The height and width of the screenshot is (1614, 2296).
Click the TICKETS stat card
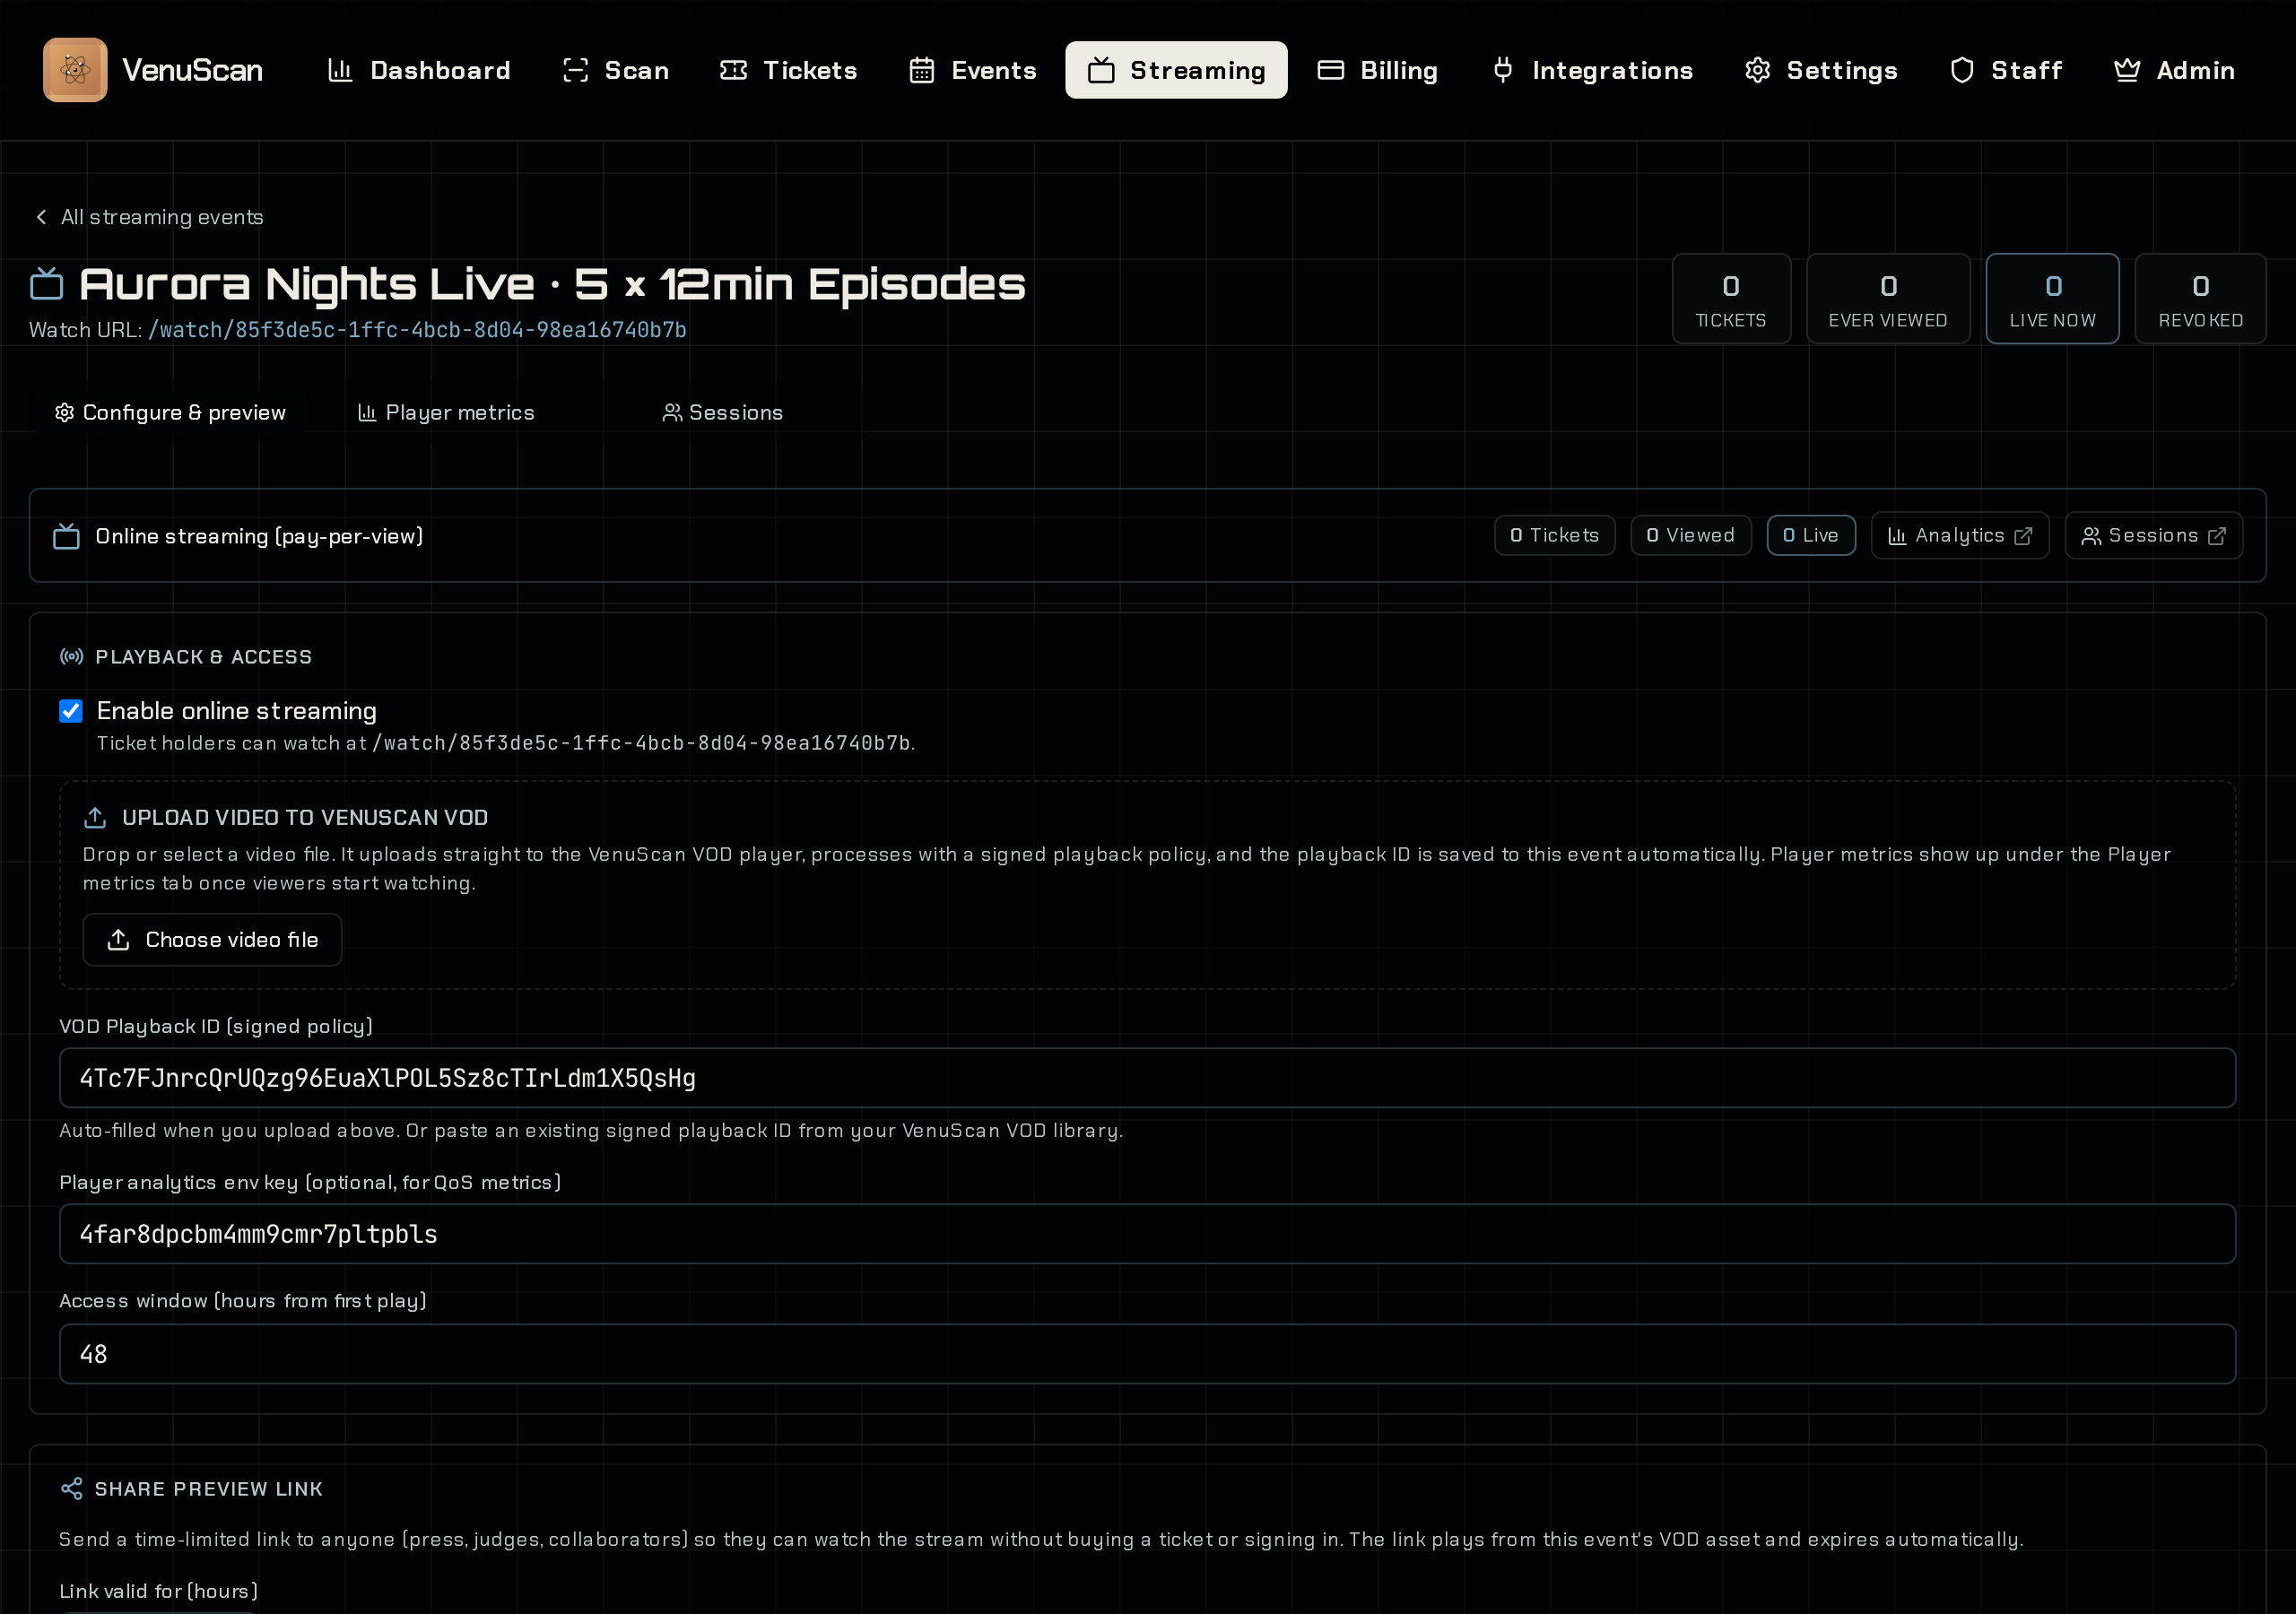tap(1731, 299)
